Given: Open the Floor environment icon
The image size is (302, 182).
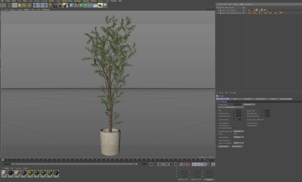Looking at the screenshot, I should coord(95,5).
